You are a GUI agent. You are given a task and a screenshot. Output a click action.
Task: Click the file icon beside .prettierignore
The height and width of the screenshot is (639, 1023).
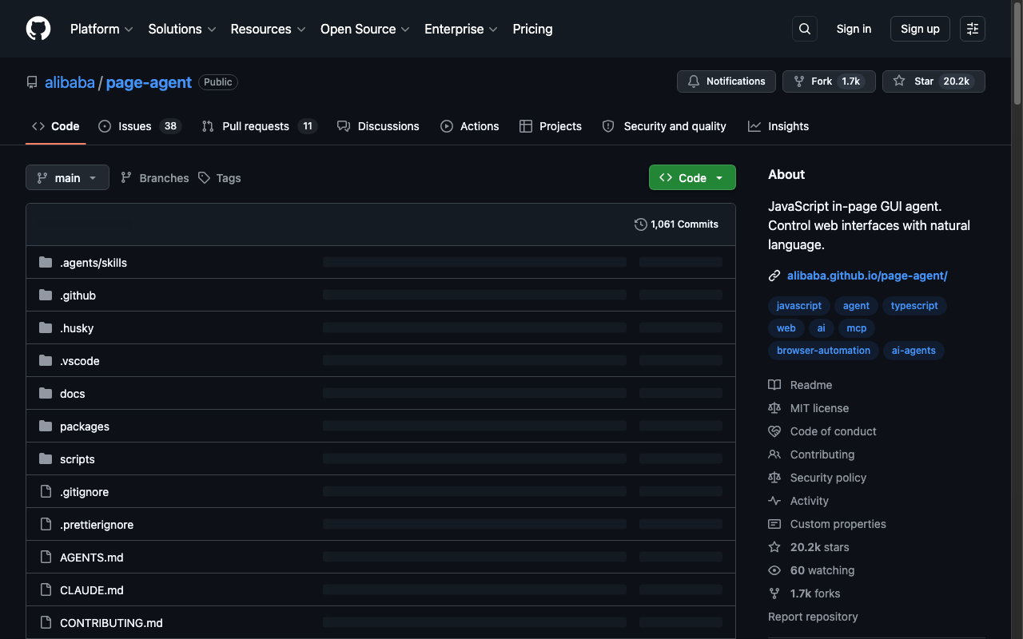coord(46,524)
